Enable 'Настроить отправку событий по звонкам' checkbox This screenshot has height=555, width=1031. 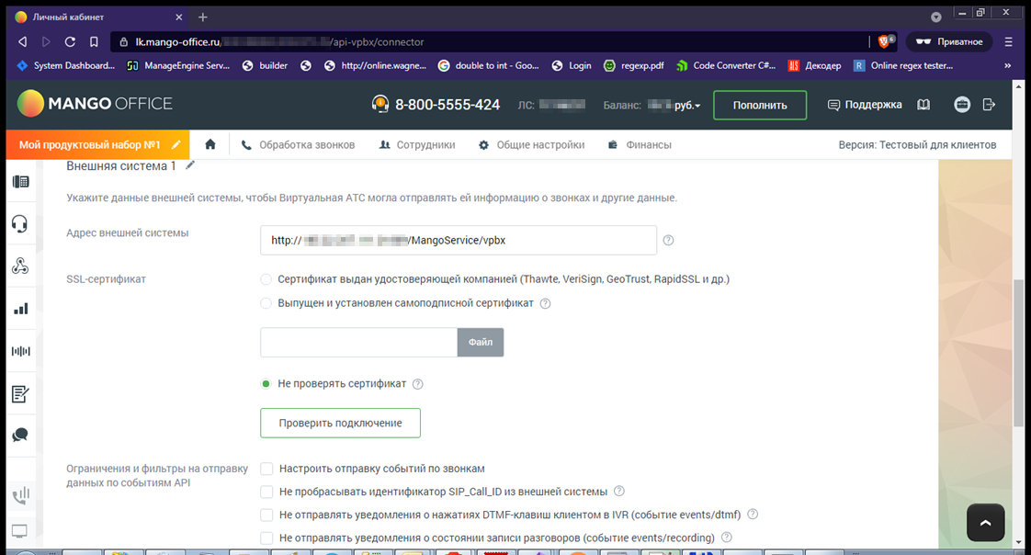pyautogui.click(x=267, y=469)
